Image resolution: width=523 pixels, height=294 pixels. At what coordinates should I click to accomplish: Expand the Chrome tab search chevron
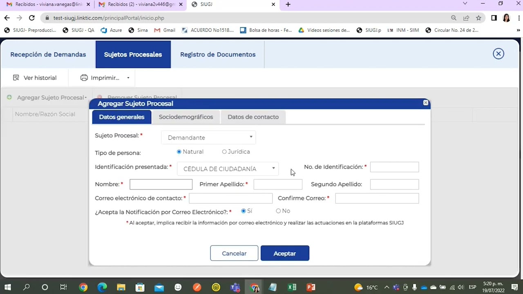(x=465, y=4)
